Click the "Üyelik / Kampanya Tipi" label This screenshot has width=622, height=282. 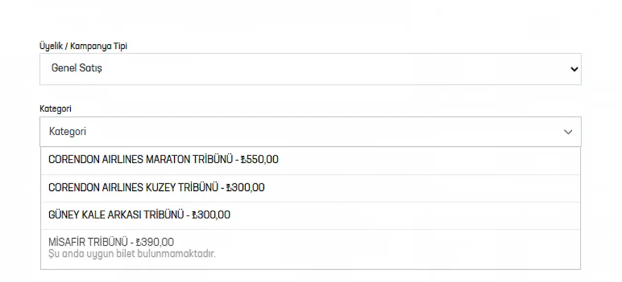point(83,46)
